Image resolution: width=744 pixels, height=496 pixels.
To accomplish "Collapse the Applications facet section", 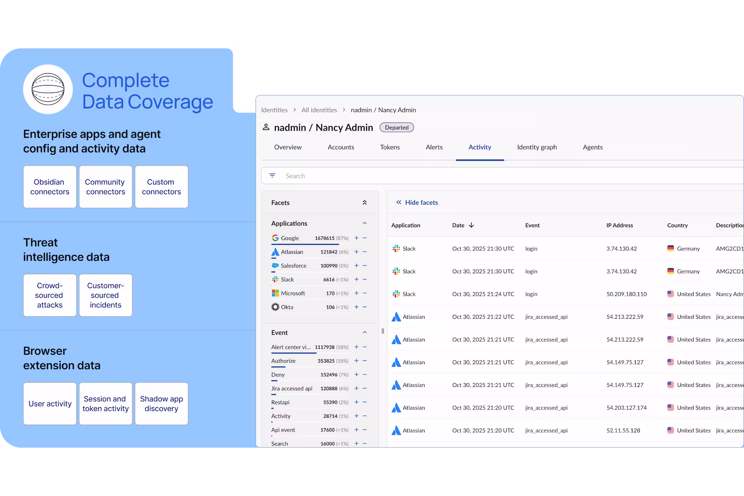I will coord(365,223).
